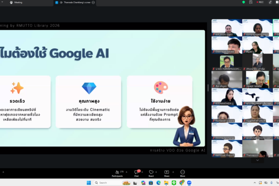Screen dimensions: 279x186
Task: Click the crossed-out camera tray icon
Action: (x=266, y=183)
